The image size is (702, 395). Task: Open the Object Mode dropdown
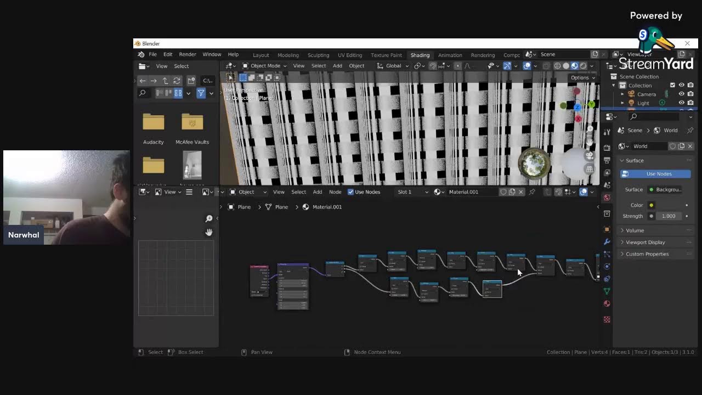click(x=265, y=66)
